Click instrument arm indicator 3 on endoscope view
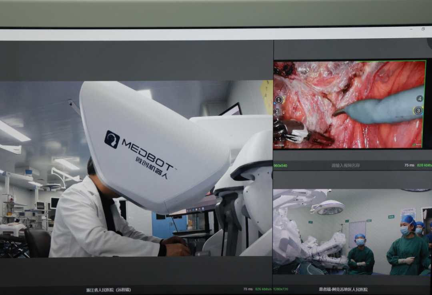This screenshot has height=295, width=432. pyautogui.click(x=418, y=111)
